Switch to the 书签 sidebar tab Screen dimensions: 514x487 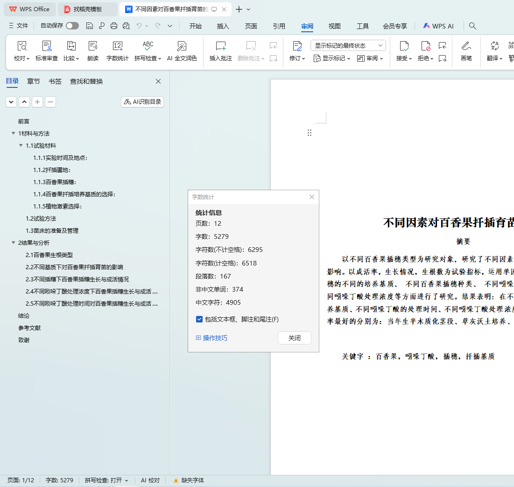55,81
